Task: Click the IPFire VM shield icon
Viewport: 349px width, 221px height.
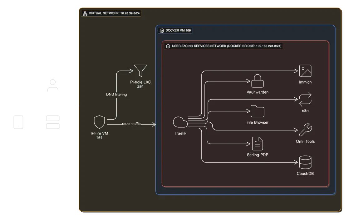Action: 99,122
